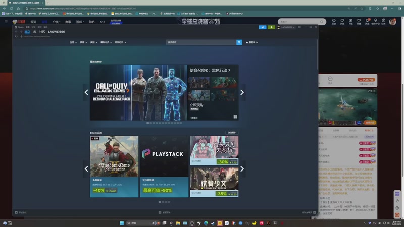
Task: Show hidden system tray icons chevron
Action: pyautogui.click(x=364, y=223)
